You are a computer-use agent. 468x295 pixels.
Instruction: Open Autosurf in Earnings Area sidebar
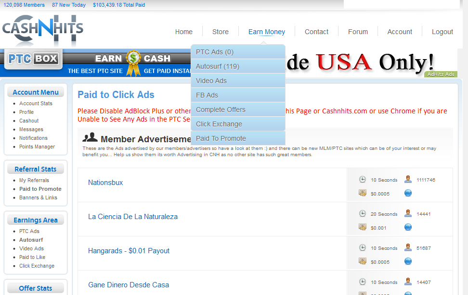tap(31, 240)
